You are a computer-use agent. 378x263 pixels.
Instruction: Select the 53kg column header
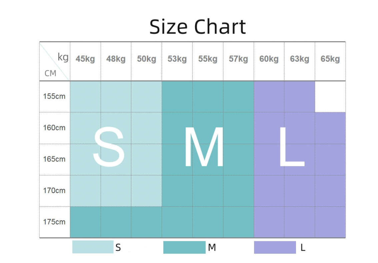(177, 59)
